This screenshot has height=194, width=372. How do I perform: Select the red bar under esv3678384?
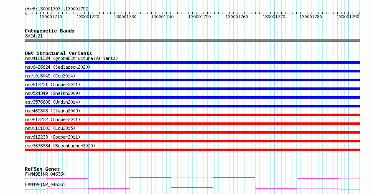[192, 150]
